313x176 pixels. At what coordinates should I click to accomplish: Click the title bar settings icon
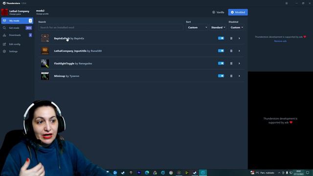pyautogui.click(x=287, y=3)
